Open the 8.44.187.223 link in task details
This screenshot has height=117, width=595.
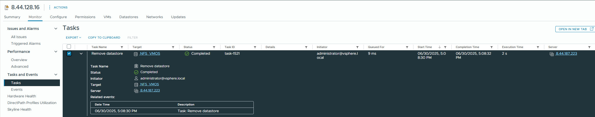point(150,90)
